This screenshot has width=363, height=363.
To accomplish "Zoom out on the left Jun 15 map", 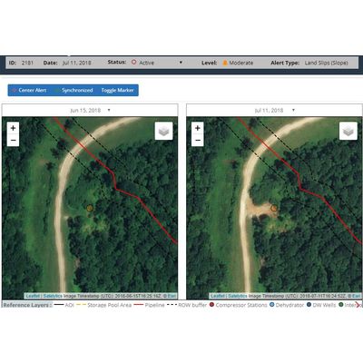I will [13, 141].
